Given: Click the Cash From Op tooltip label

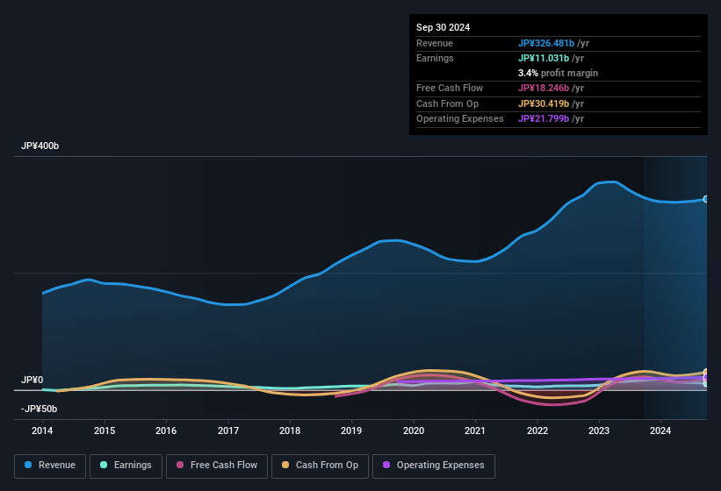Looking at the screenshot, I should coord(447,103).
